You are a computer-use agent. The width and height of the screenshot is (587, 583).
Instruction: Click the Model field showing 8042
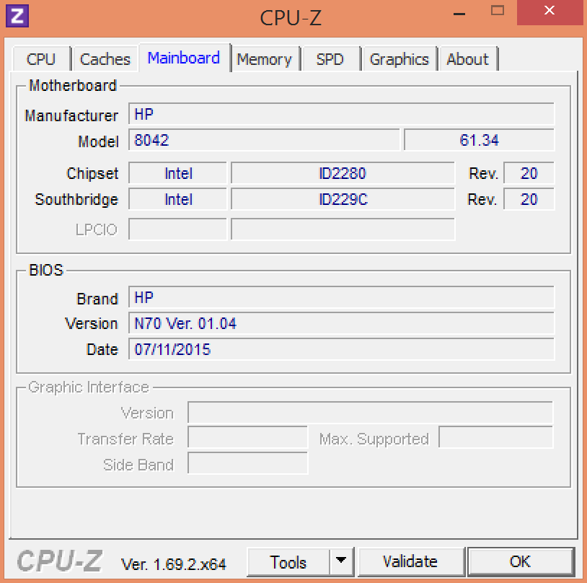point(265,140)
